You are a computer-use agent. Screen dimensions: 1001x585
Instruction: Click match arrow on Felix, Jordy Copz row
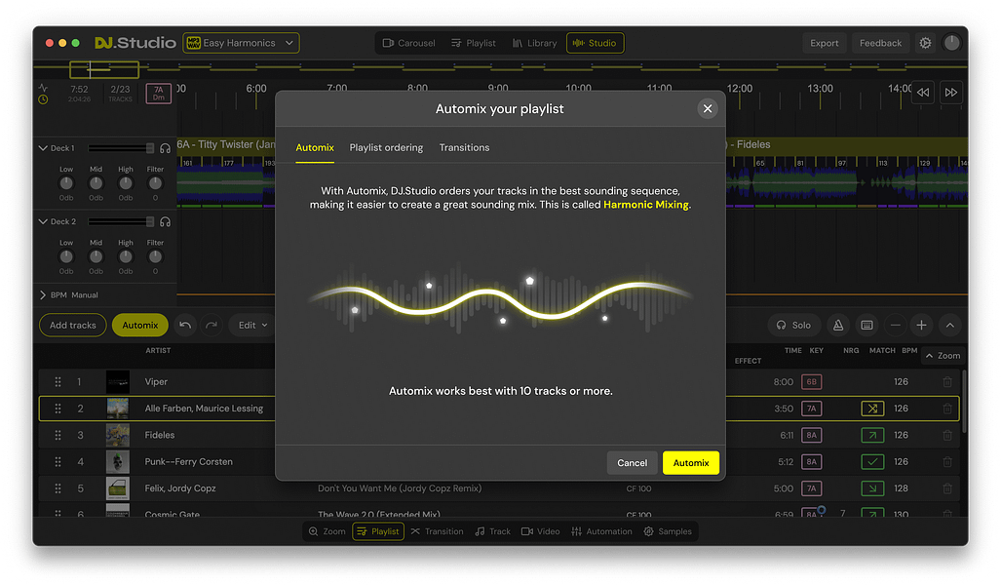[x=872, y=488]
